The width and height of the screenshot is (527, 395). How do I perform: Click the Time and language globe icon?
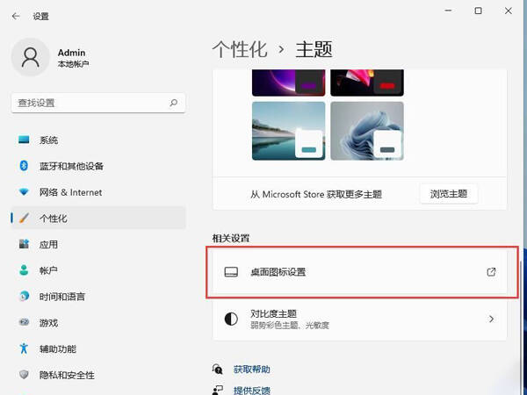click(24, 297)
